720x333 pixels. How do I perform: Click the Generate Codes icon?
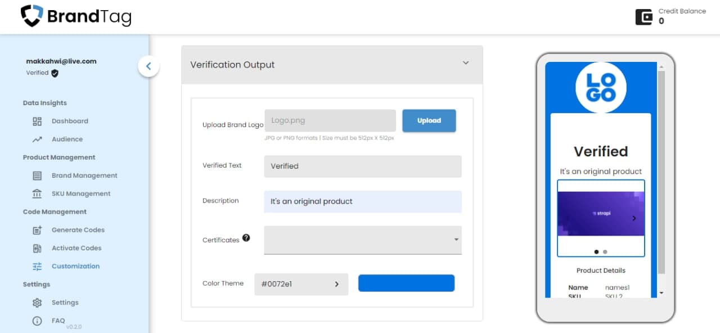[37, 230]
